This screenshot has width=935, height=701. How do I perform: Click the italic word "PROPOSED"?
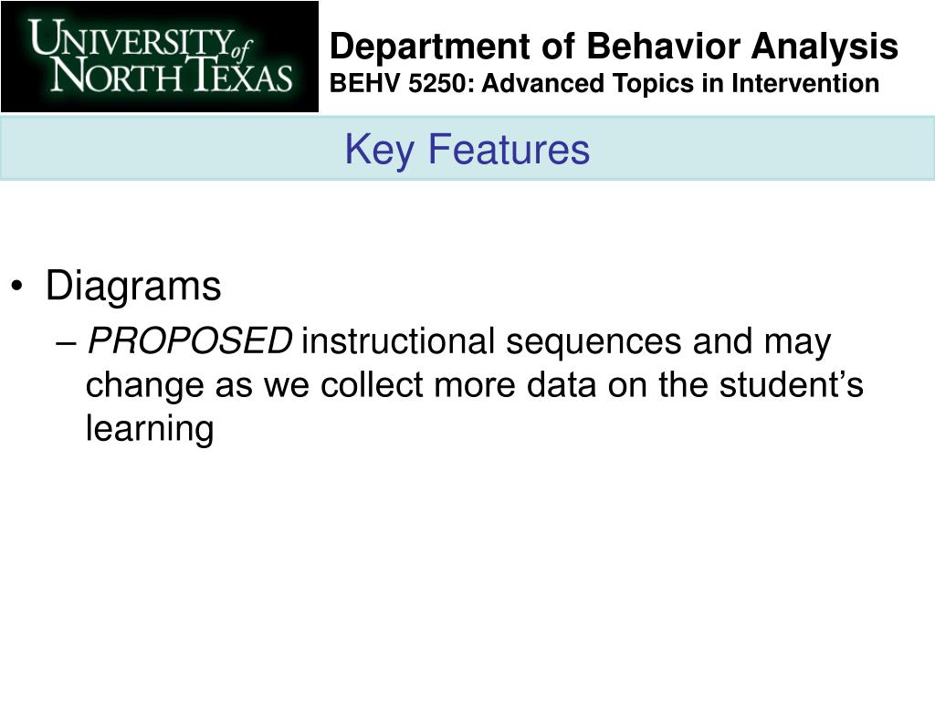(190, 341)
